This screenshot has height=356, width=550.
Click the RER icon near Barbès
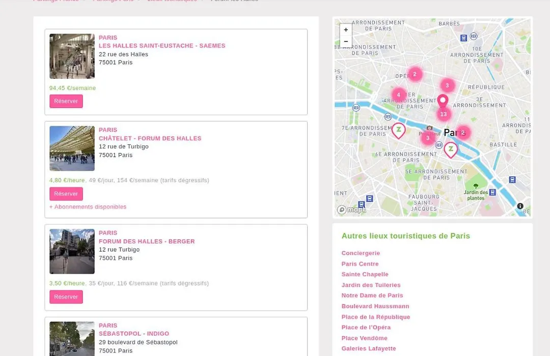(x=474, y=36)
